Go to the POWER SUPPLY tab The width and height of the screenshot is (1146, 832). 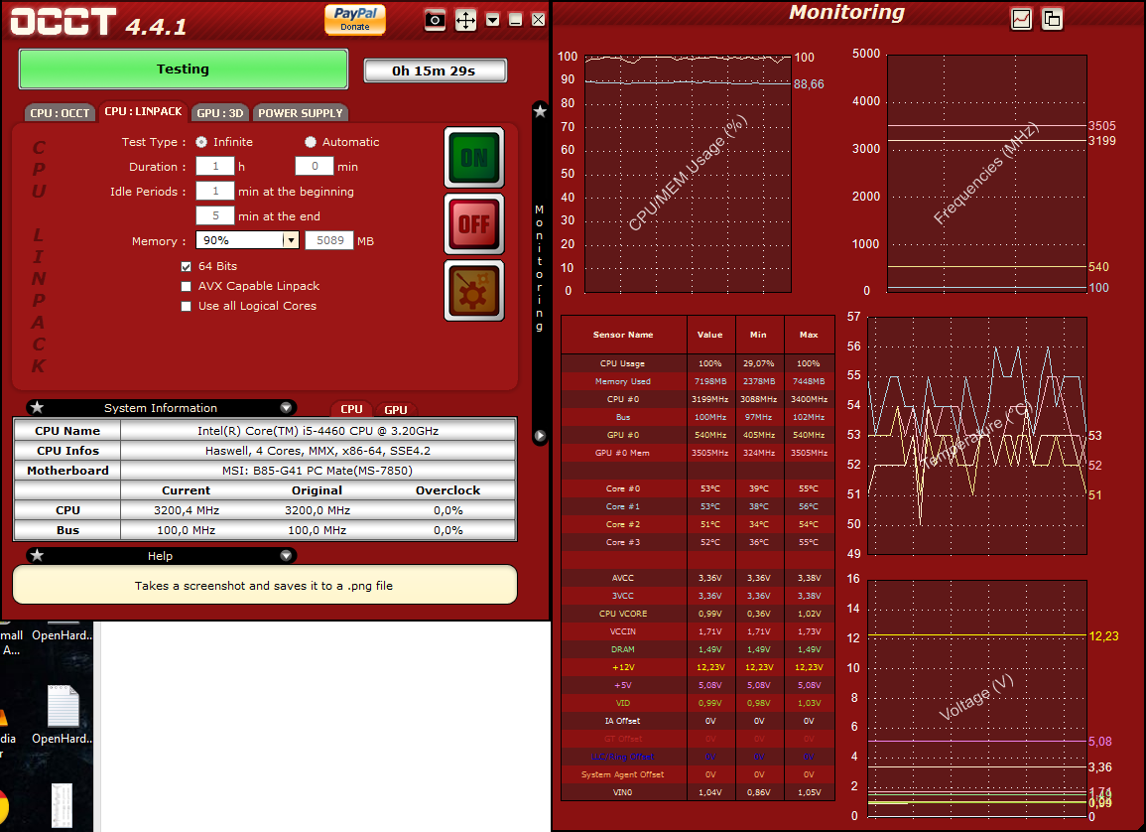[x=301, y=113]
